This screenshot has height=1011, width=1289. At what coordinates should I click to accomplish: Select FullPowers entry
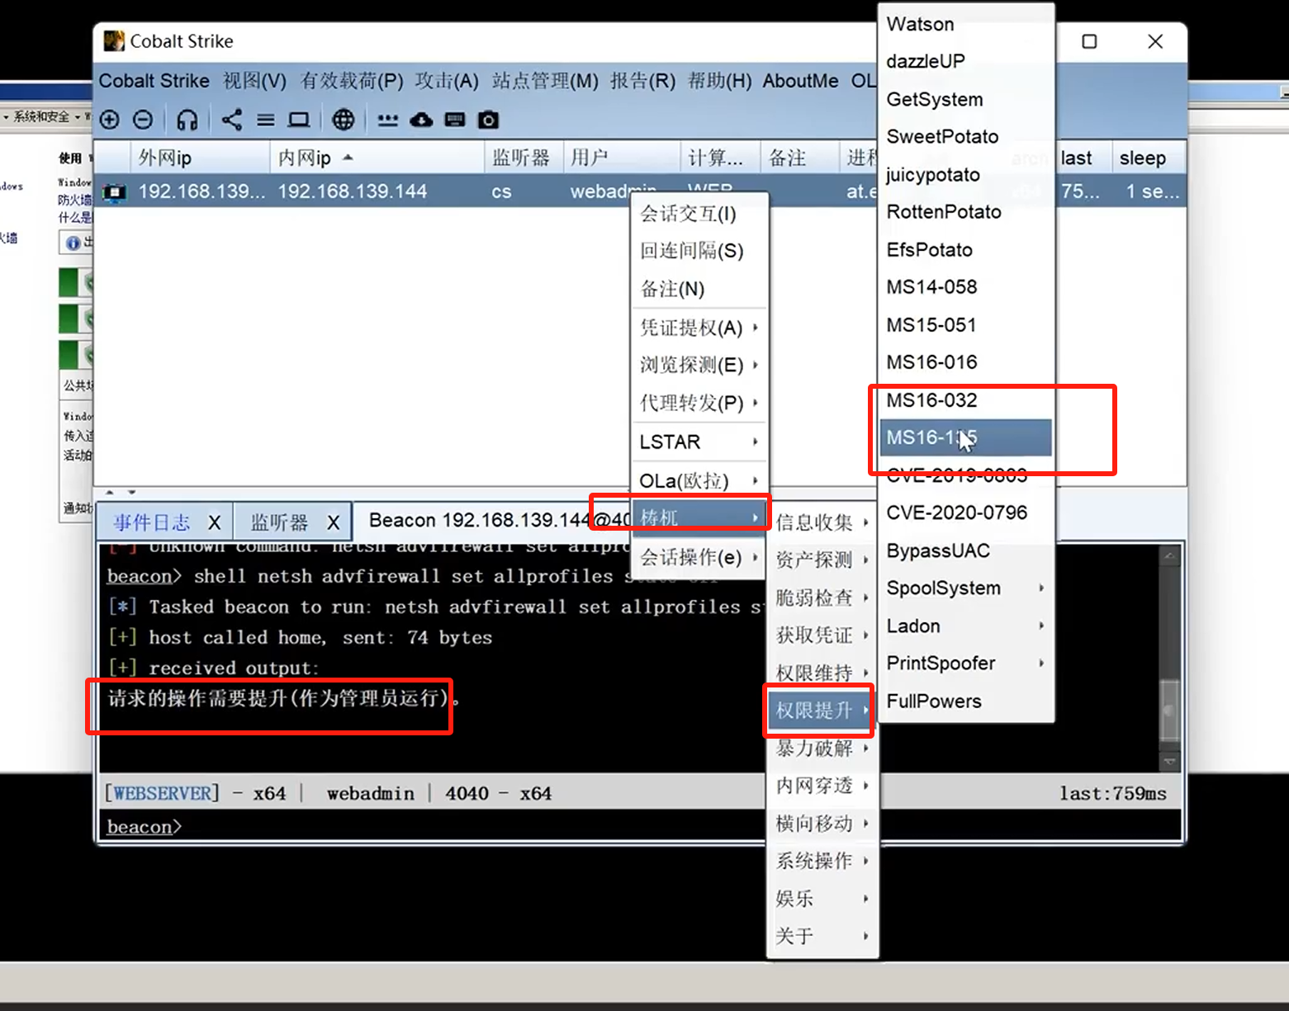966,702
